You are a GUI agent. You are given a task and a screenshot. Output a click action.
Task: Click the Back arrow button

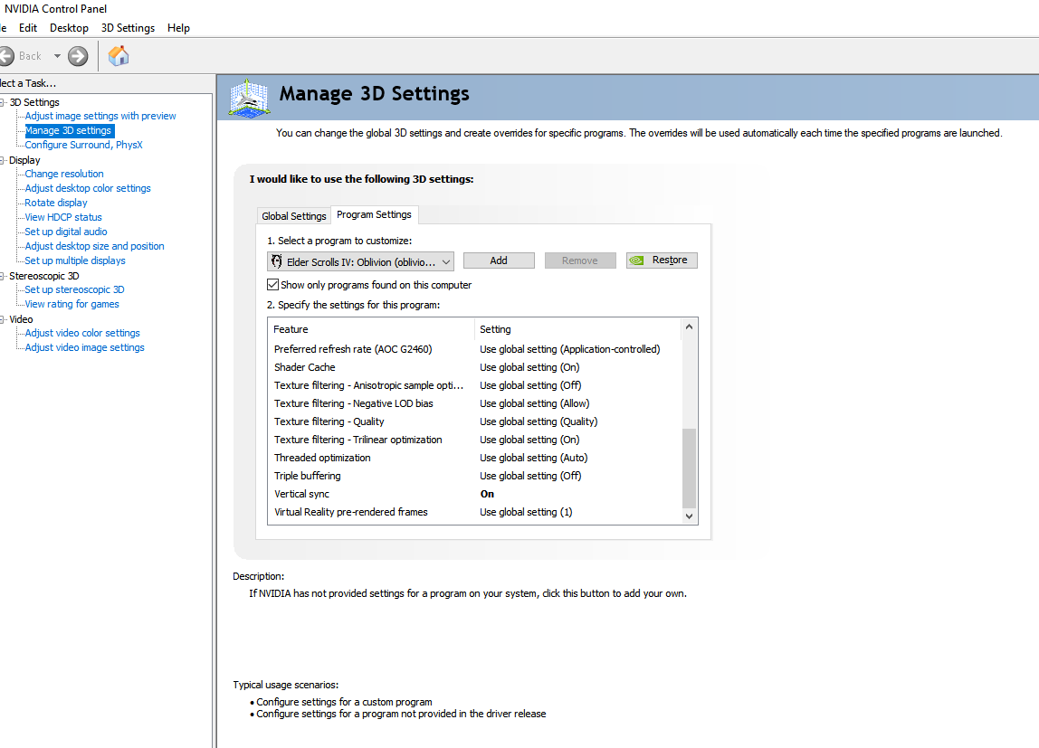tap(6, 56)
